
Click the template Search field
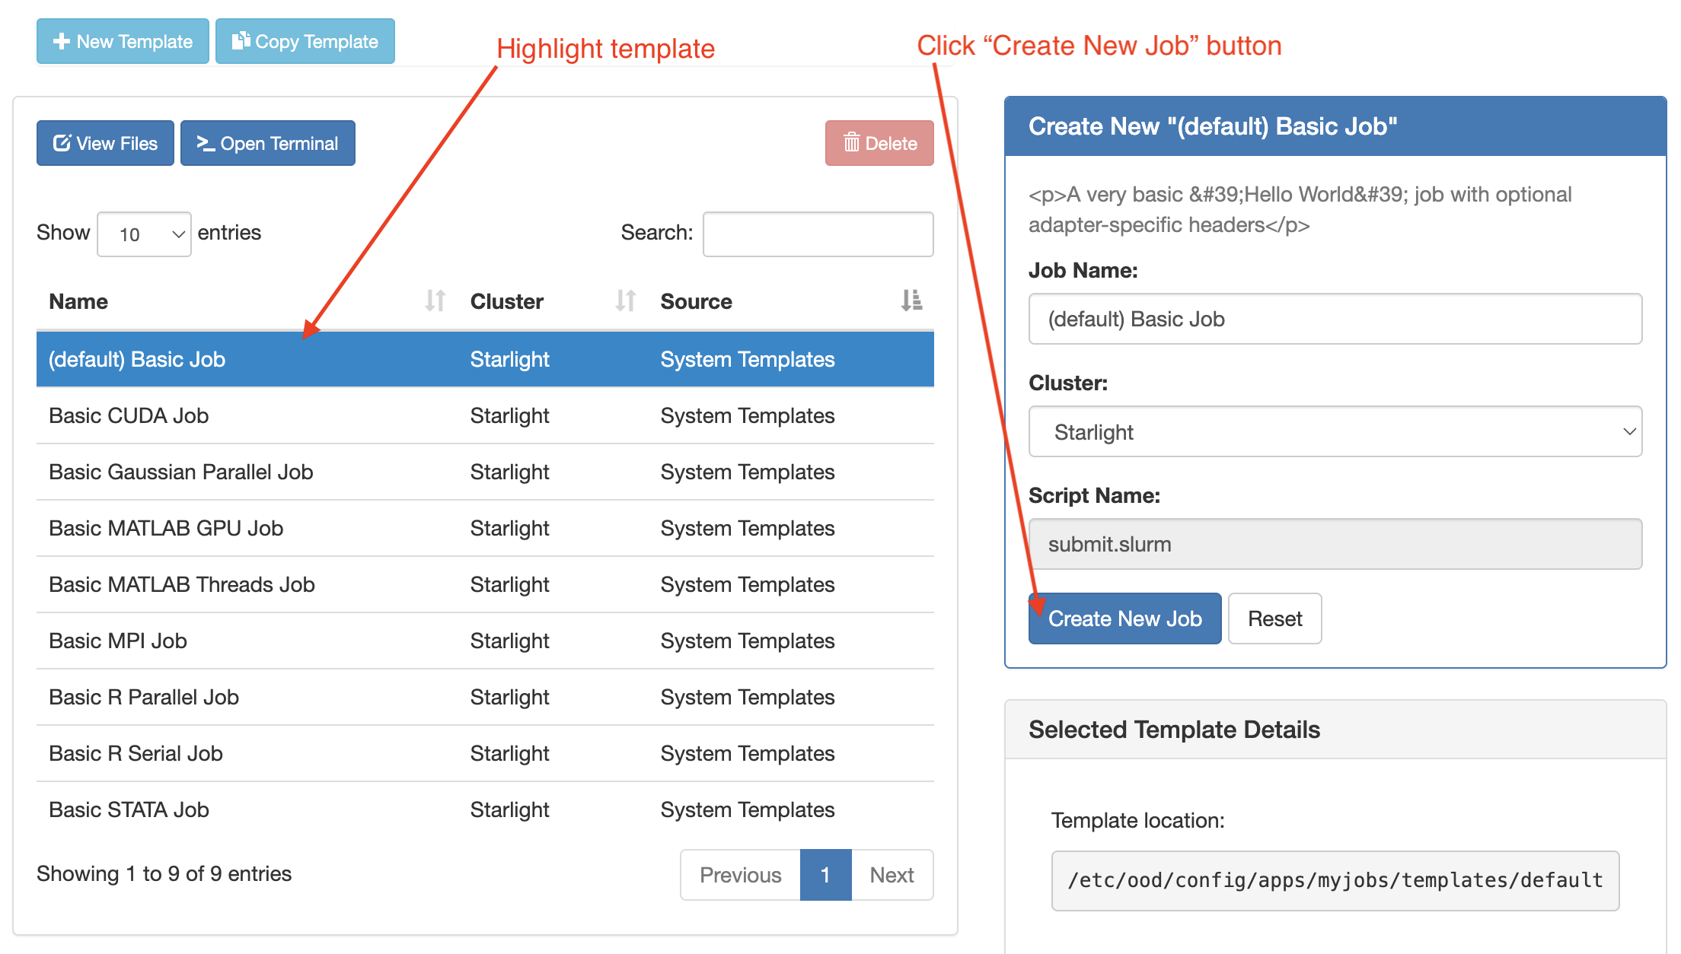tap(818, 234)
